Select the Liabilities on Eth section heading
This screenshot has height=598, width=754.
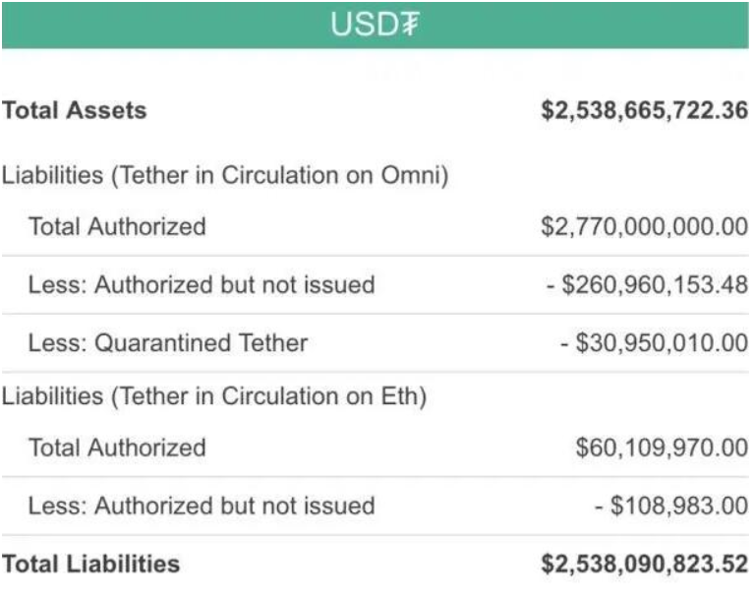click(215, 396)
